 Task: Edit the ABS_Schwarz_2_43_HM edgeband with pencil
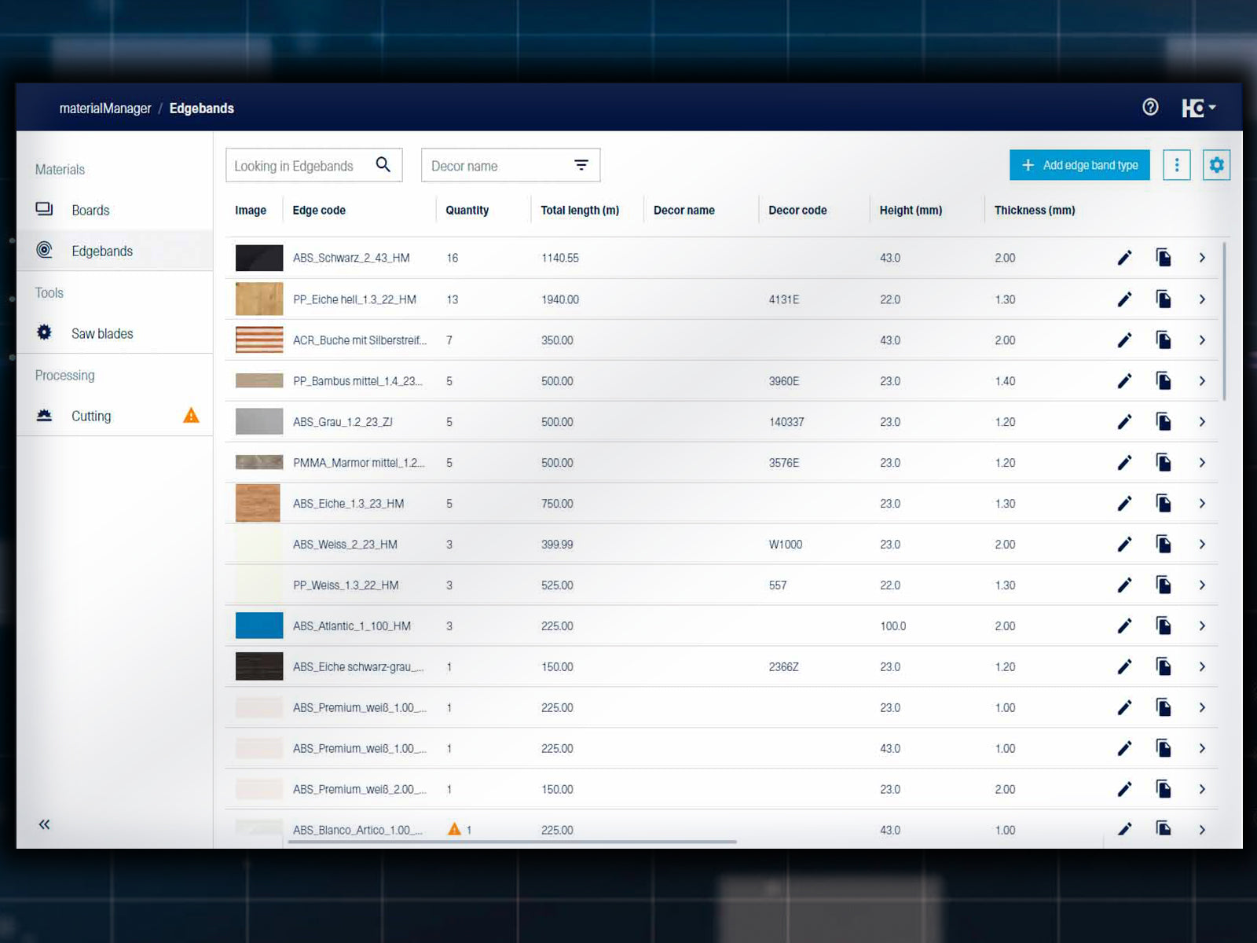[1124, 258]
